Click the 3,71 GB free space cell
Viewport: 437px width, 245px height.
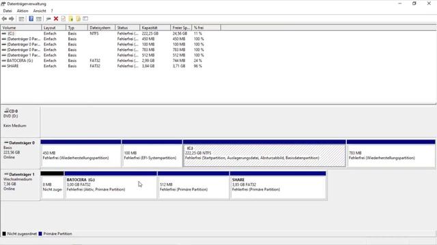click(179, 66)
